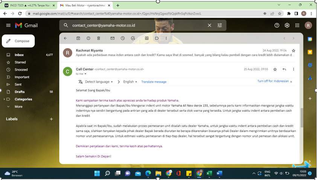Viewport: 317px width, 180px height.
Task: Switch to the INCO 7325 browser tab
Action: point(29,5)
